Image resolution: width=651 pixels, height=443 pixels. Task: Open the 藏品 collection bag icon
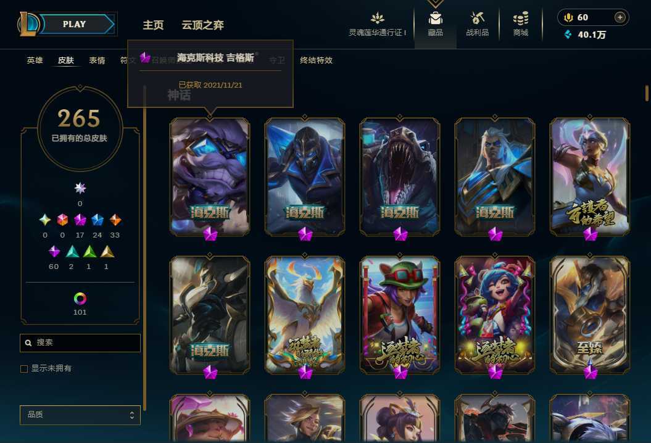435,19
